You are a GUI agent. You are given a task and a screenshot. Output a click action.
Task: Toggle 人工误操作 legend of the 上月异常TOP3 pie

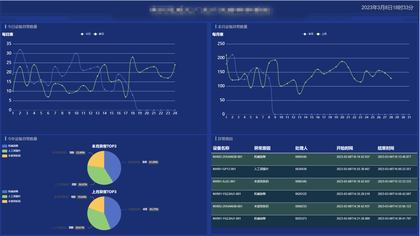click(12, 196)
